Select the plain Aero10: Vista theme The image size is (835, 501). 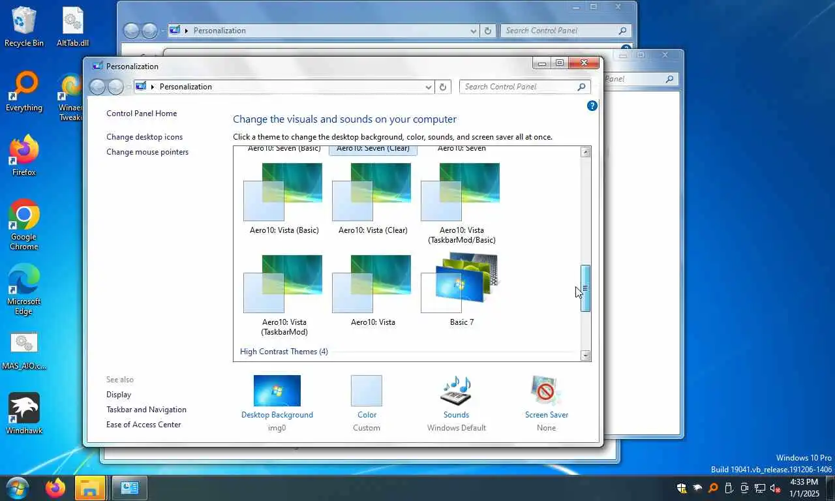[372, 290]
